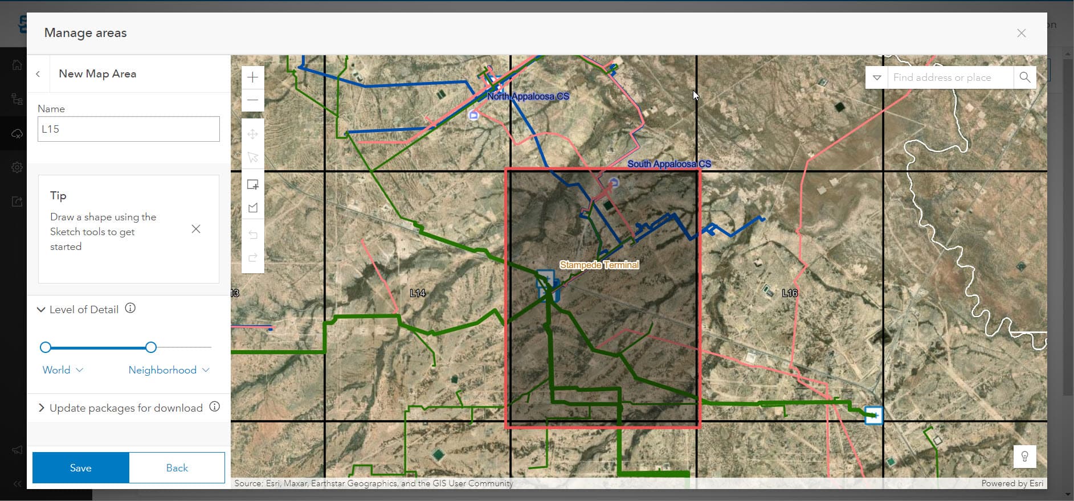
Task: Click the L14 grid cell label
Action: (x=418, y=293)
